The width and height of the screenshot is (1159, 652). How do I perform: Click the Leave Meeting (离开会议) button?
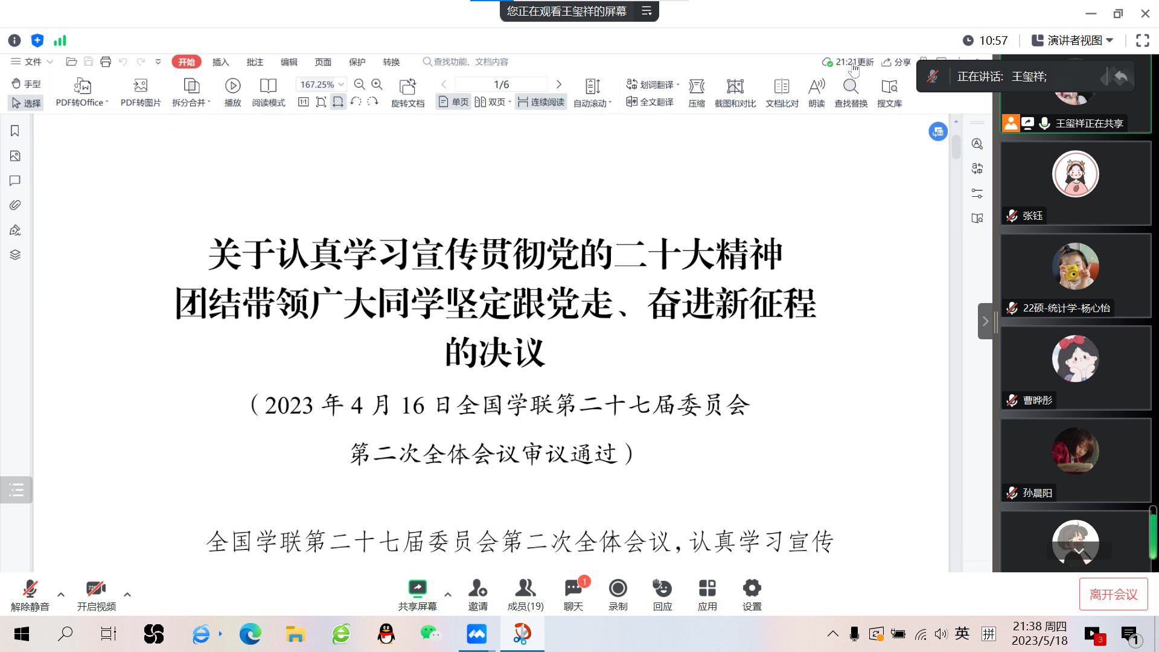click(1113, 594)
